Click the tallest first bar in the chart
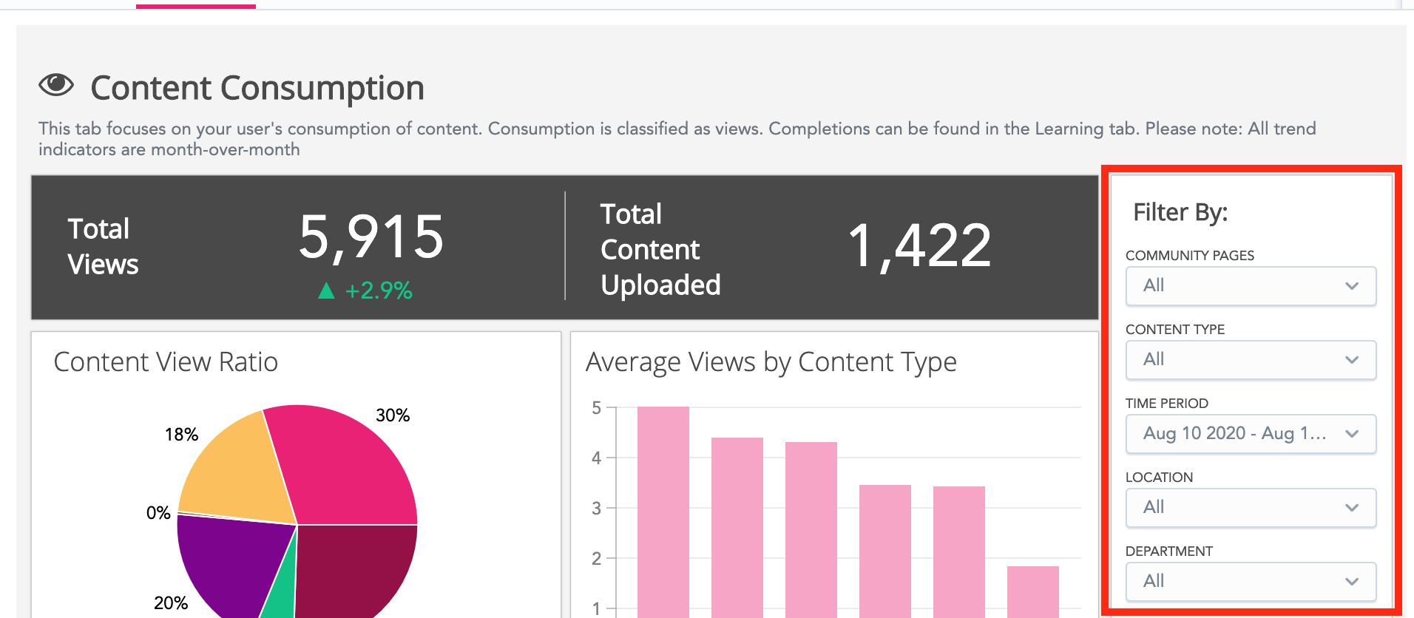Image resolution: width=1414 pixels, height=618 pixels. pyautogui.click(x=663, y=510)
